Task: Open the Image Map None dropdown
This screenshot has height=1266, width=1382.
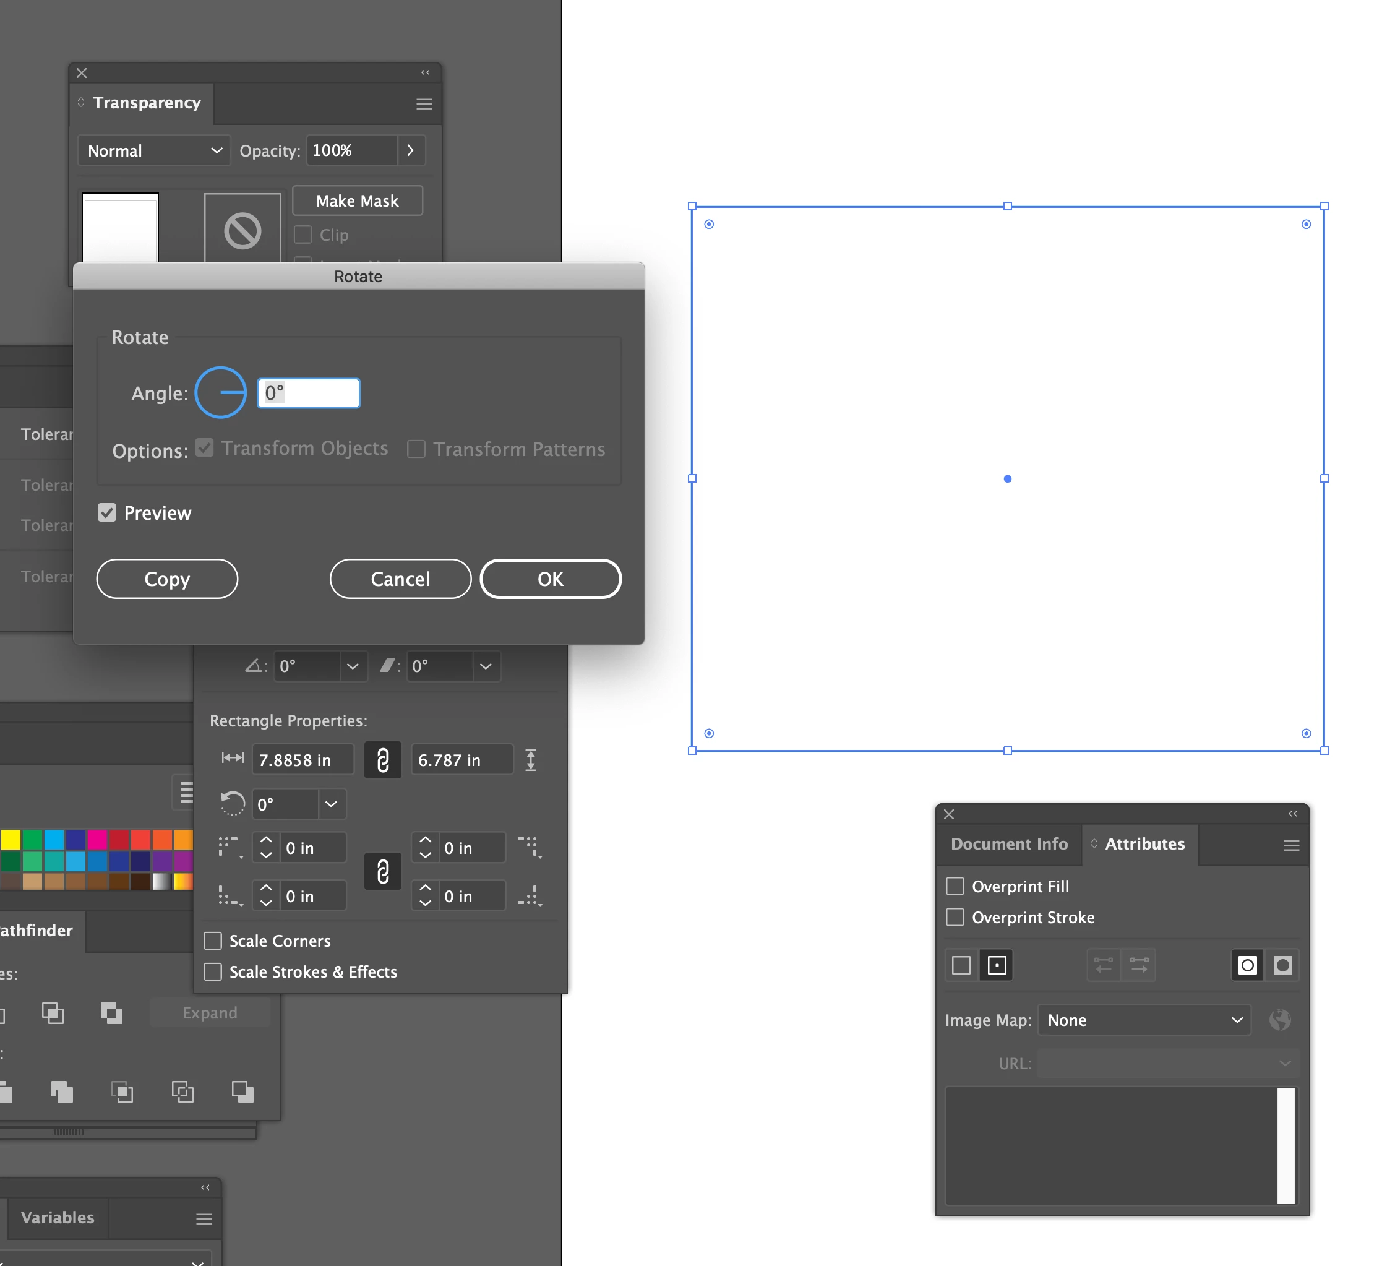Action: point(1143,1020)
